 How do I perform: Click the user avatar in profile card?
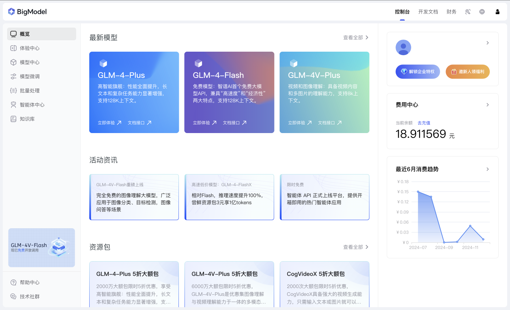(403, 47)
